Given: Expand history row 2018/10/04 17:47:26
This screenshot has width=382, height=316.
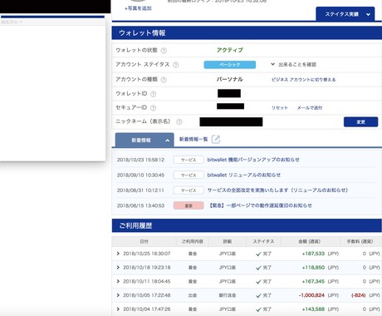Looking at the screenshot, I should [118, 309].
